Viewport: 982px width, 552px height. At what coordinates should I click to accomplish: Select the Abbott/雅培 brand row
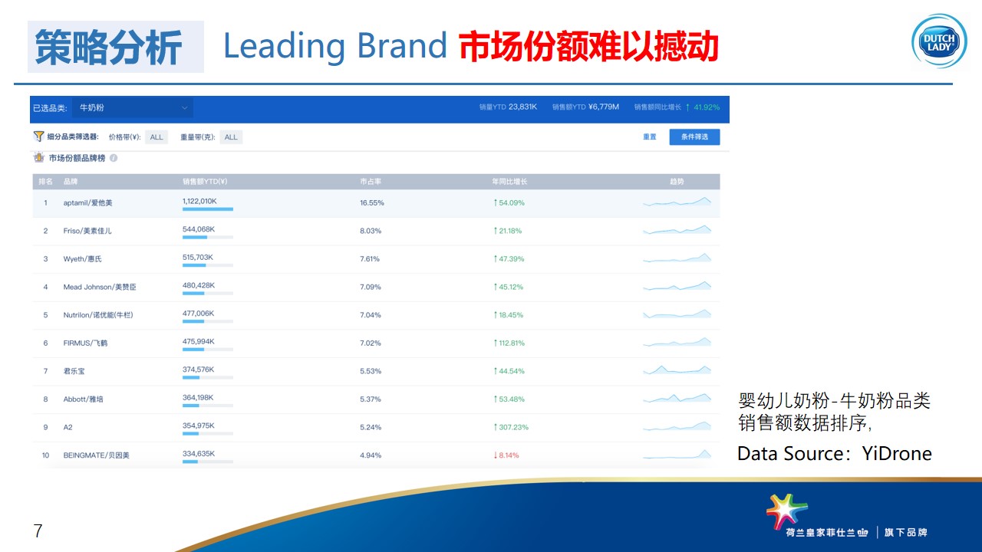pos(376,399)
